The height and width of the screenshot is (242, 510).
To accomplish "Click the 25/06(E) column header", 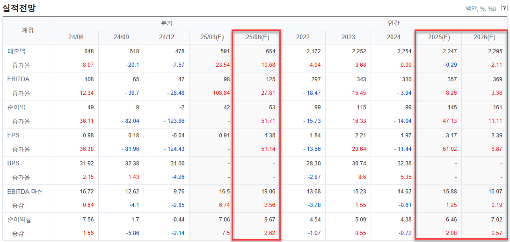I will coord(257,37).
